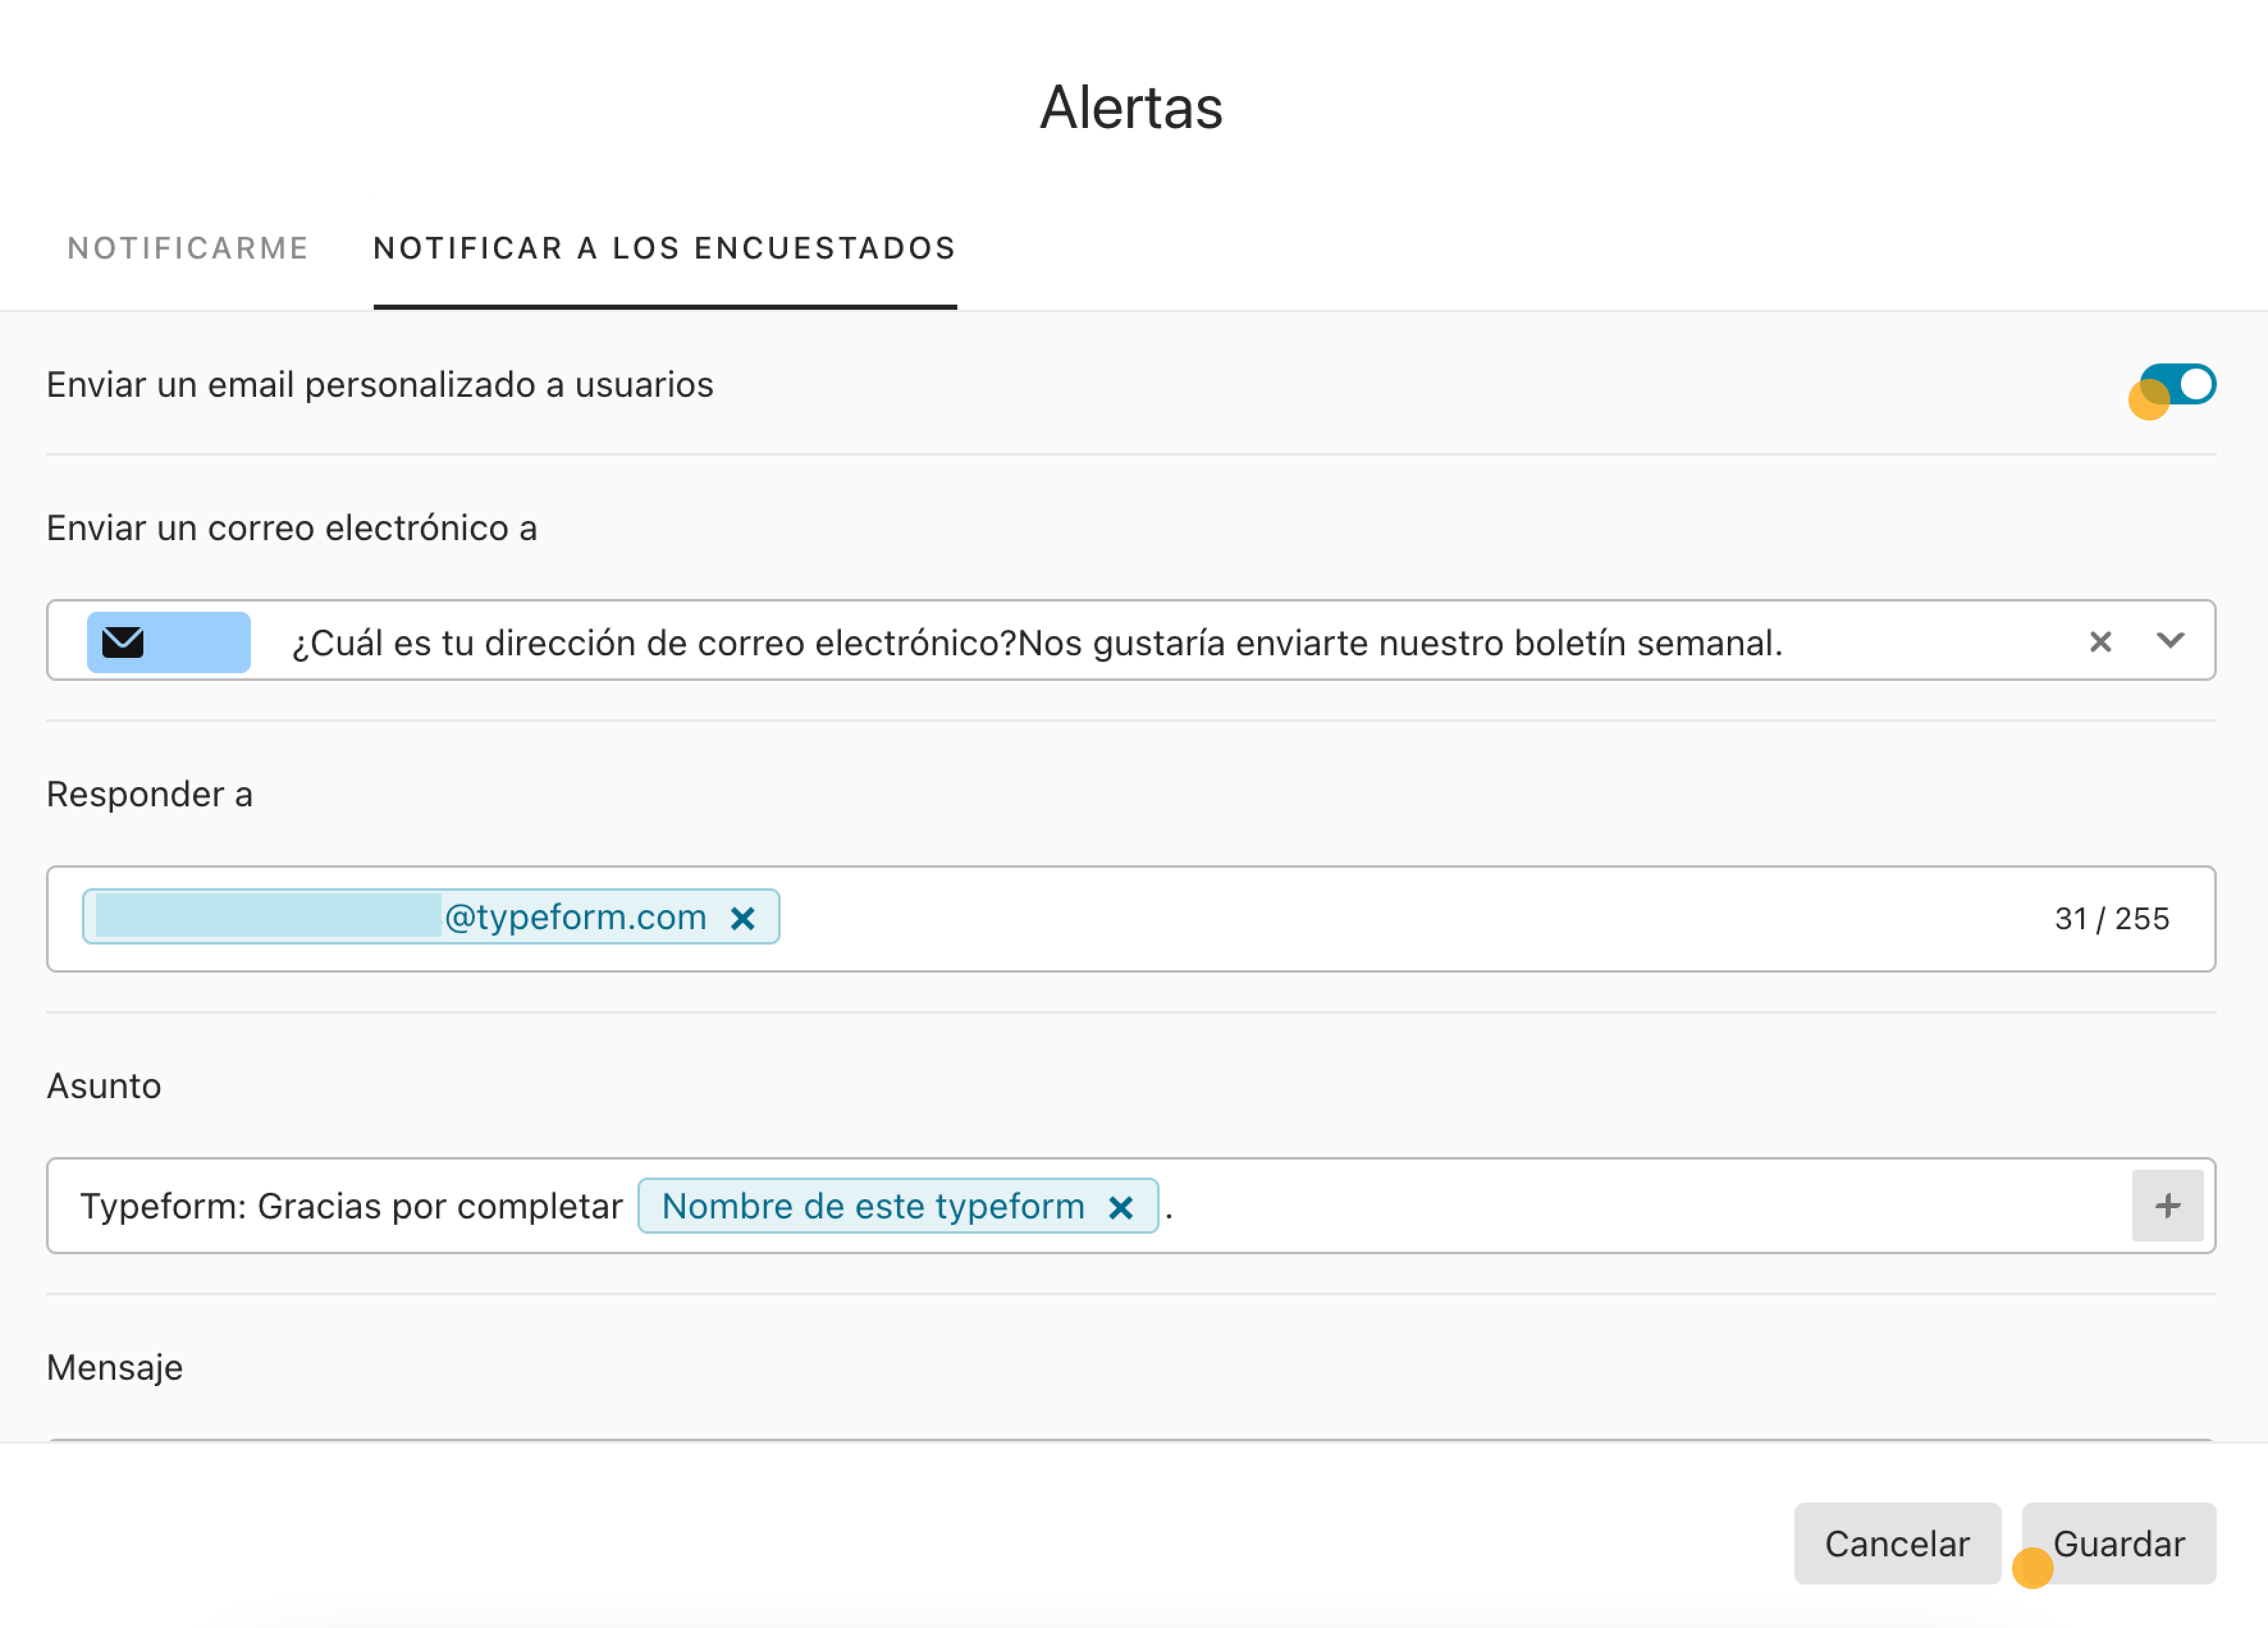The image size is (2268, 1628).
Task: Click the 'Responder a' label
Action: pyautogui.click(x=150, y=794)
